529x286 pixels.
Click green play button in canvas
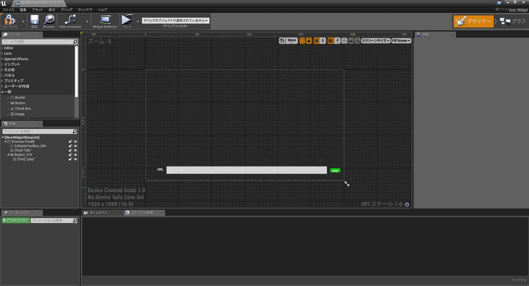335,170
